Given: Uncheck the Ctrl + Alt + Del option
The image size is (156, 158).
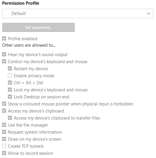Looking at the screenshot, I should (x=10, y=83).
